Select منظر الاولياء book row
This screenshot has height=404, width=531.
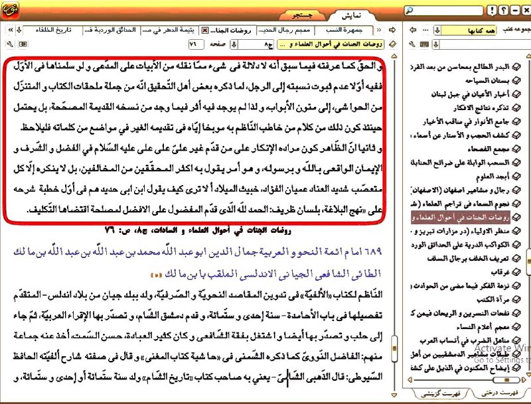point(461,231)
